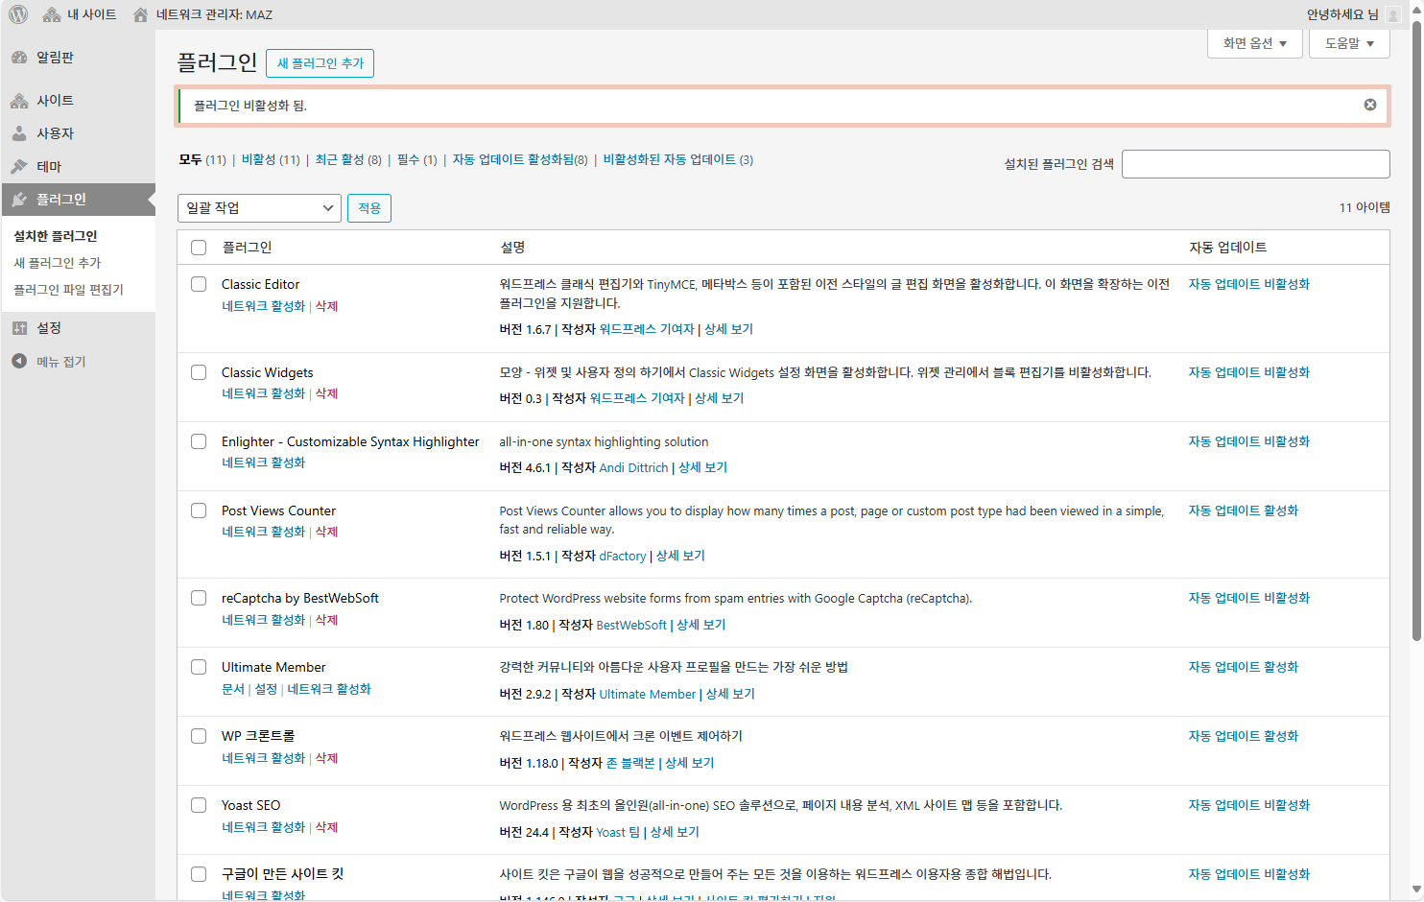This screenshot has width=1424, height=902.
Task: Open Ultimate Member 설정 link
Action: [x=266, y=689]
